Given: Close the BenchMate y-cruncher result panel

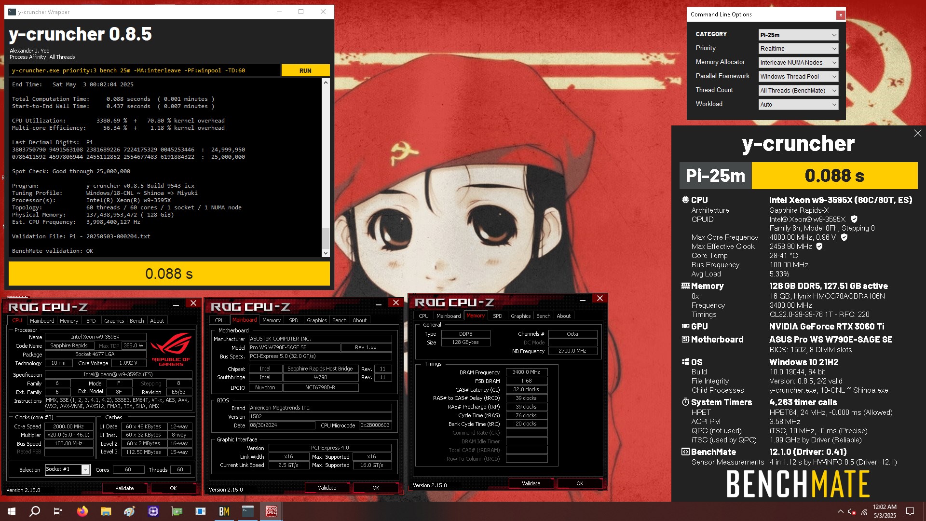Looking at the screenshot, I should point(918,133).
